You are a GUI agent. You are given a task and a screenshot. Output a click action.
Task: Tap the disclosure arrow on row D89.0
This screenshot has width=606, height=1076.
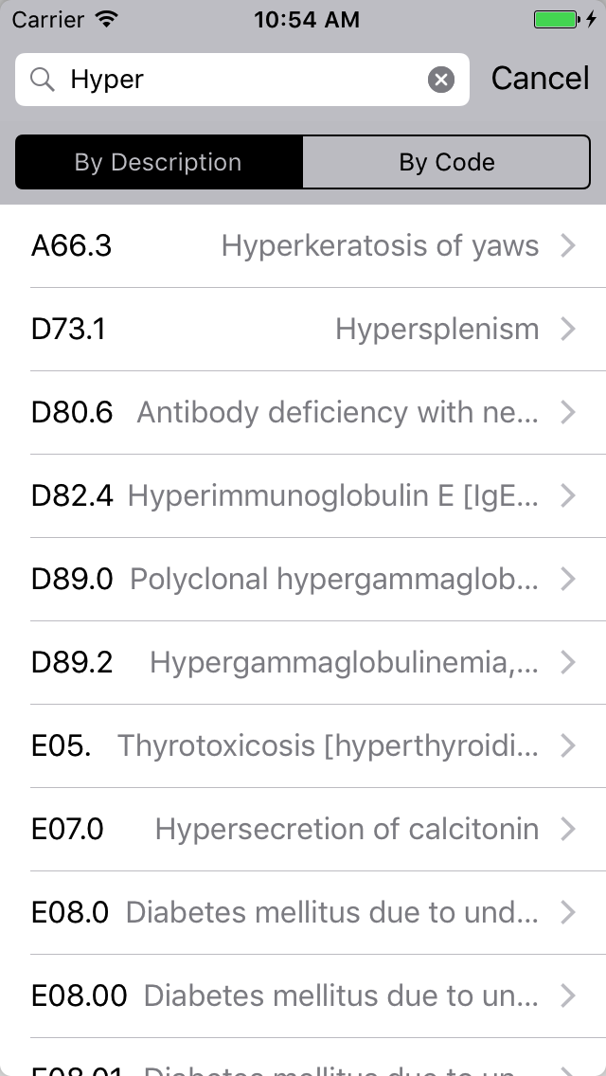click(567, 579)
